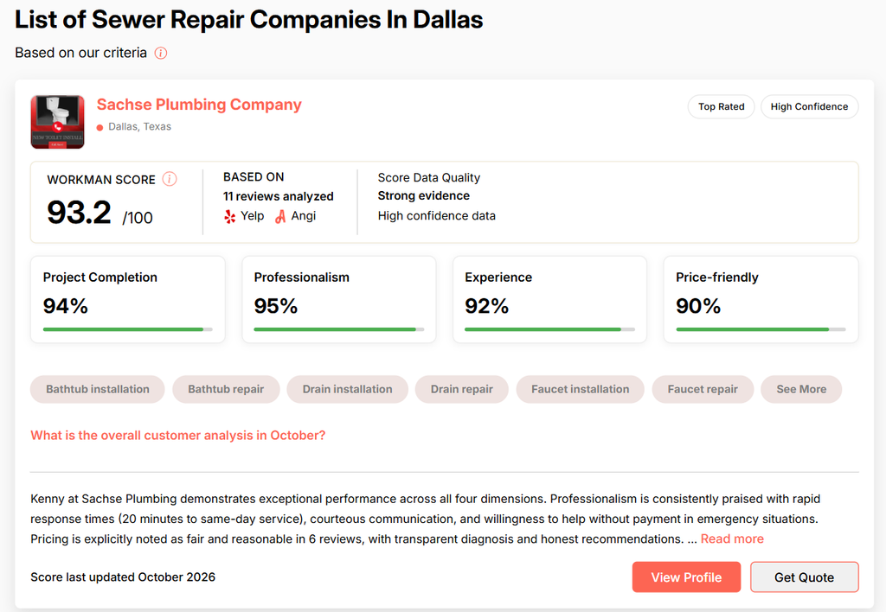The height and width of the screenshot is (612, 886).
Task: Click the Experience progress bar
Action: click(549, 329)
